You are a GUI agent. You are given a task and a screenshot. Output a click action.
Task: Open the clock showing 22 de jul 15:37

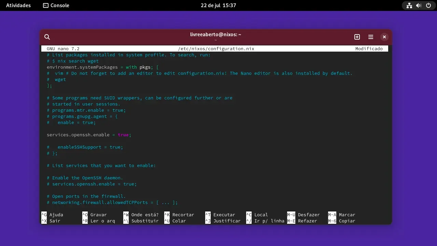218,5
